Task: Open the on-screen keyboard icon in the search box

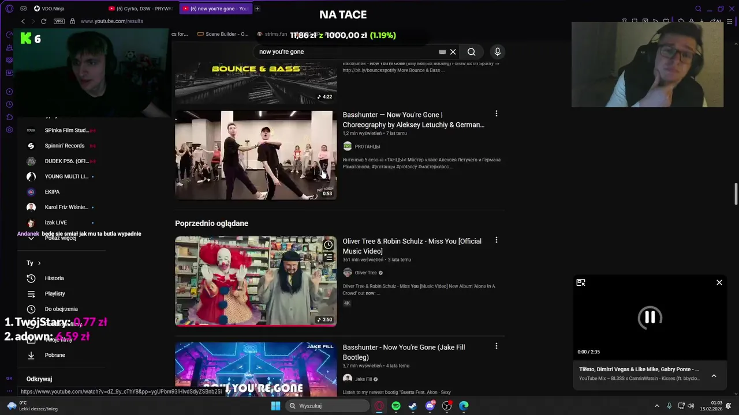Action: 442,52
